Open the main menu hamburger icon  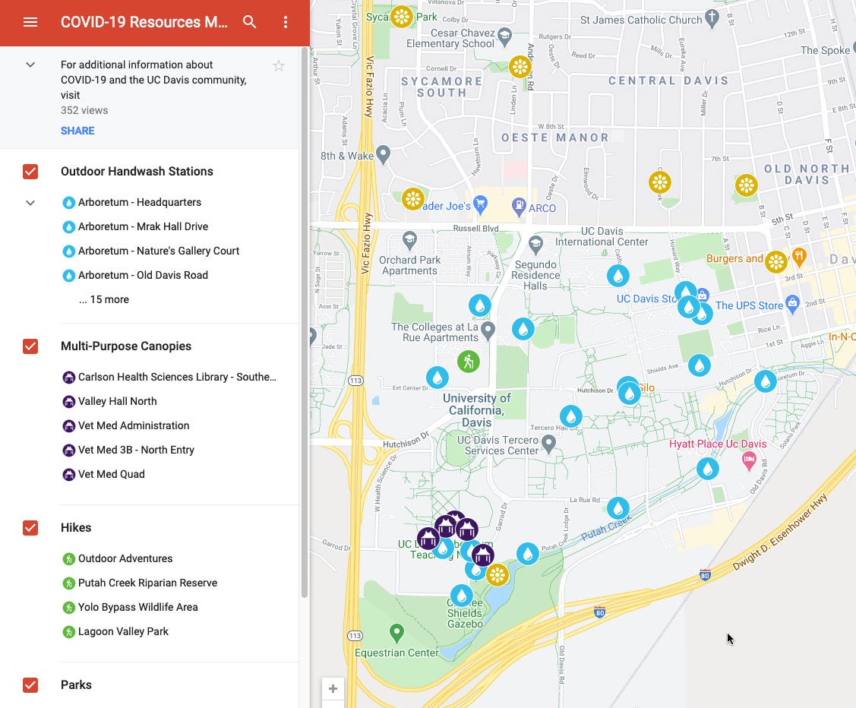[x=30, y=22]
